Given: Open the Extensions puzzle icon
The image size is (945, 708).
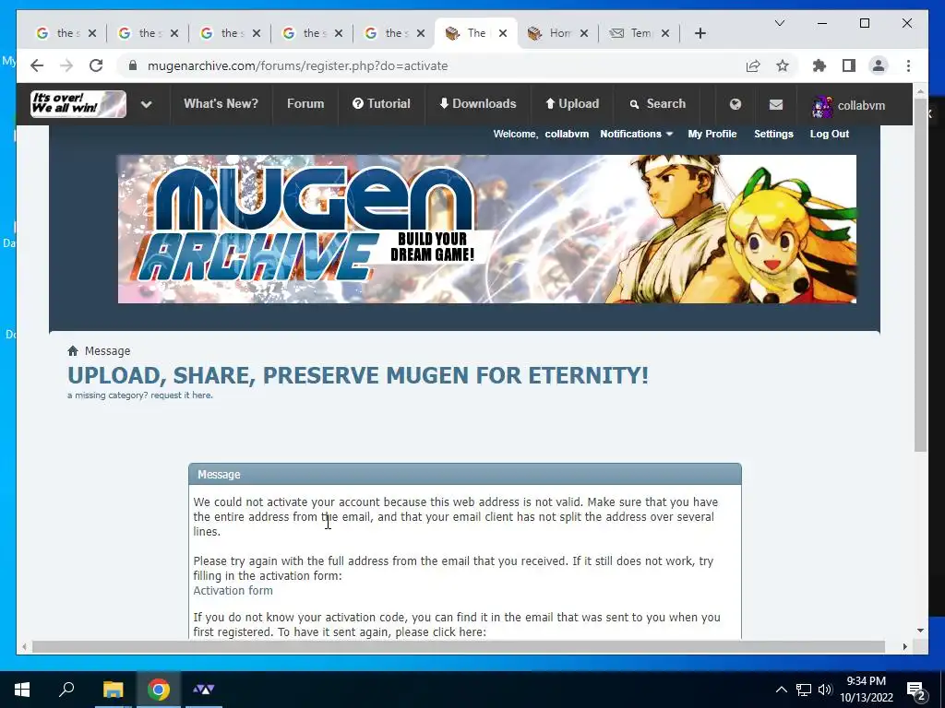Looking at the screenshot, I should click(819, 65).
